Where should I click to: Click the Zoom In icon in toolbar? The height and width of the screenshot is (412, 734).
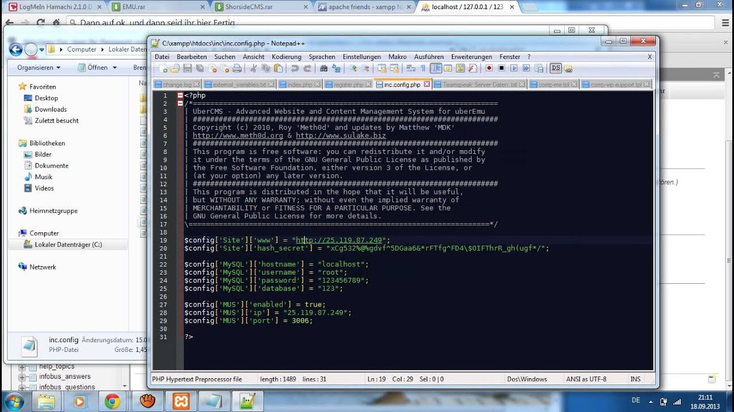click(353, 68)
